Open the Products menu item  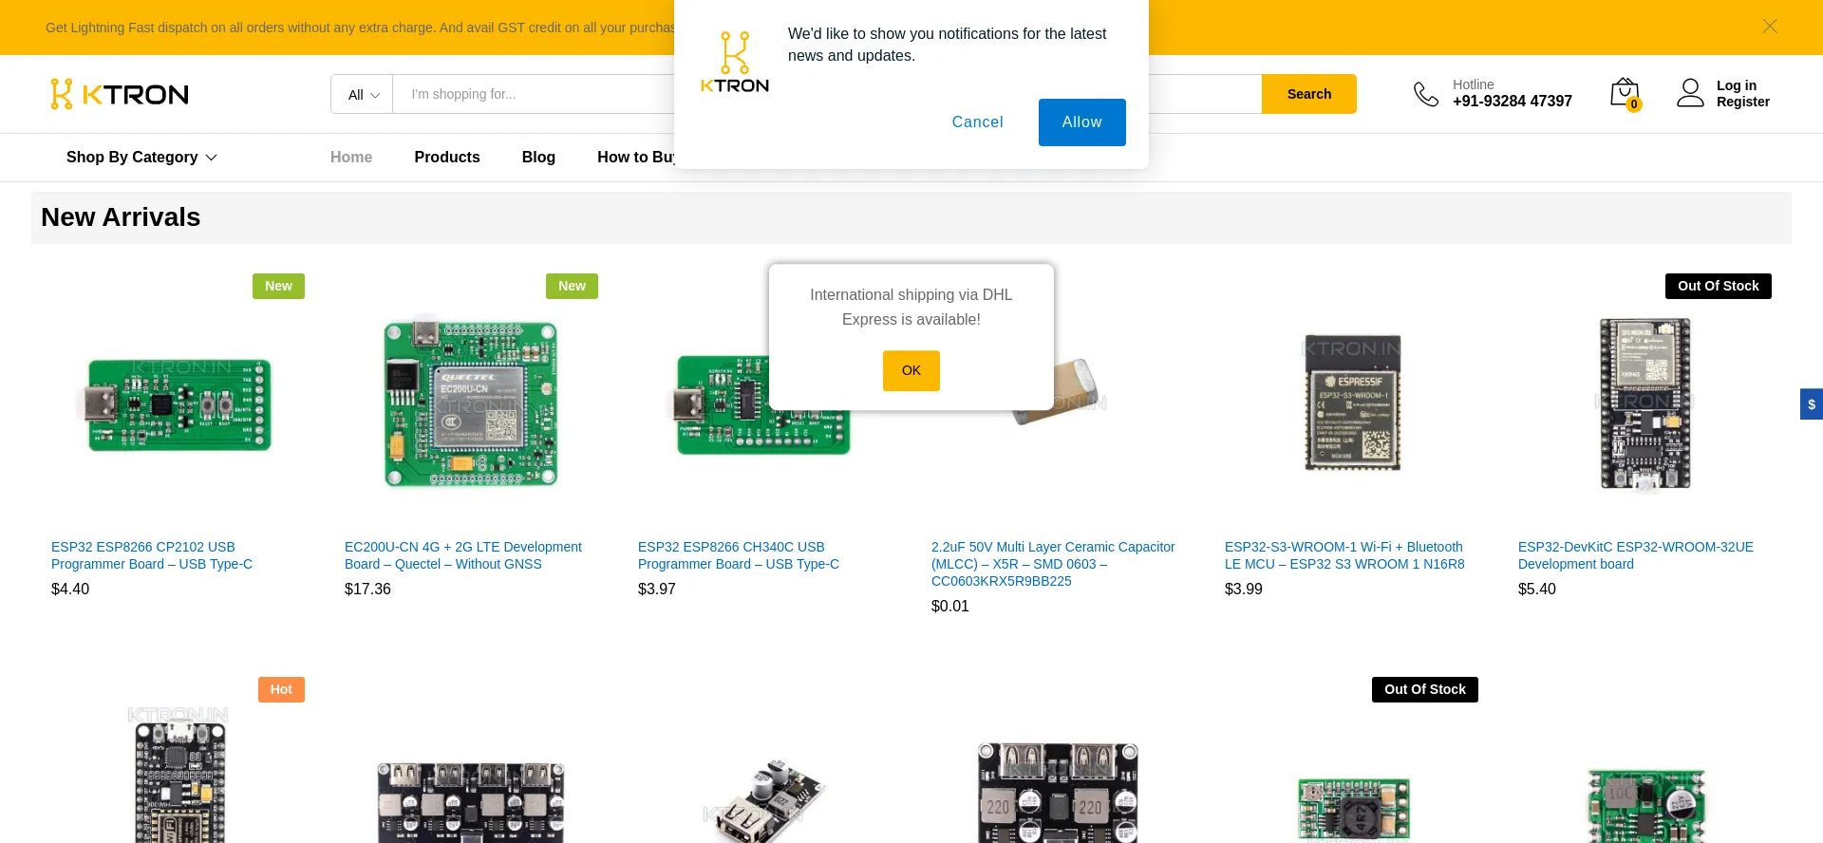coord(447,158)
